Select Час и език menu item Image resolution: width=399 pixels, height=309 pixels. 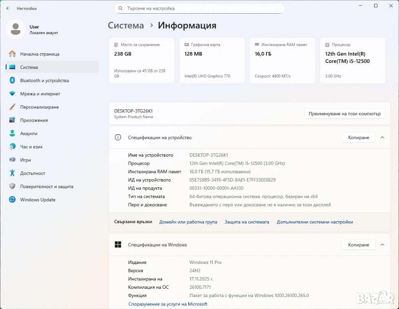coord(31,147)
